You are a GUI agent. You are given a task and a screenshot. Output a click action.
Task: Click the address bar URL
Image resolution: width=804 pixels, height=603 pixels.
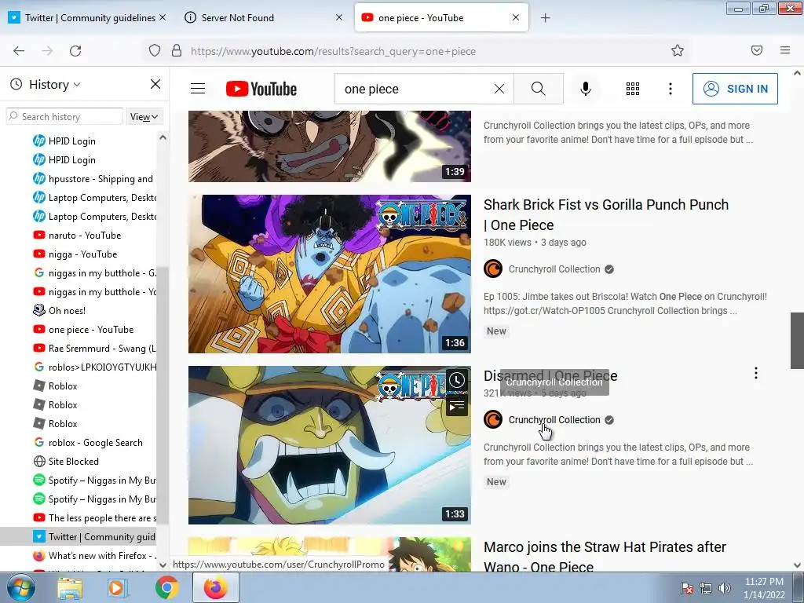(333, 51)
